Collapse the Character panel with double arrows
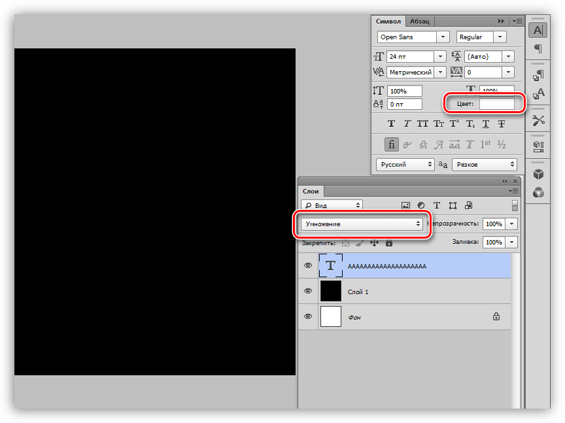565x423 pixels. [x=501, y=22]
